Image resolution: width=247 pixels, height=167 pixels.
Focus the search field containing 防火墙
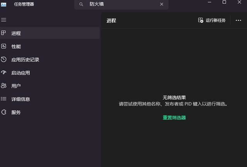(121, 4)
